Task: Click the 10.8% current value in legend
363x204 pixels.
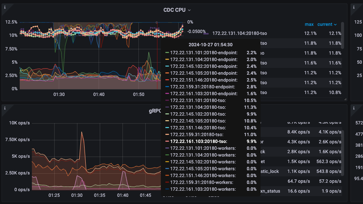Action: coord(335,93)
